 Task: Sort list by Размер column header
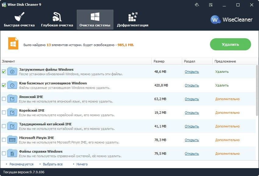coord(167,61)
